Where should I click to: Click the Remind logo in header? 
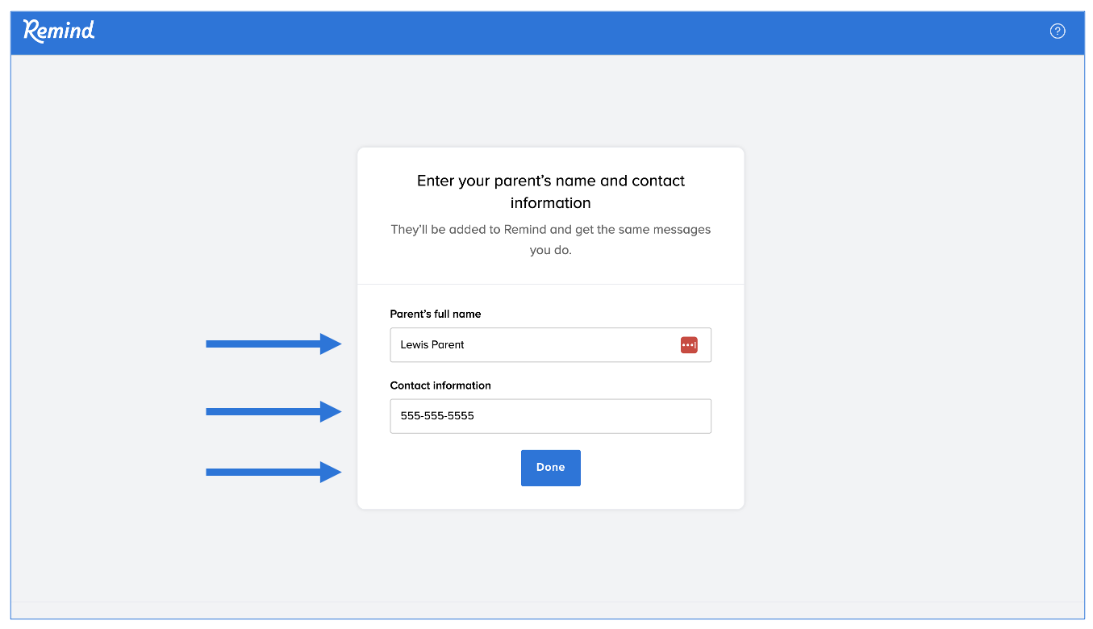click(x=59, y=31)
